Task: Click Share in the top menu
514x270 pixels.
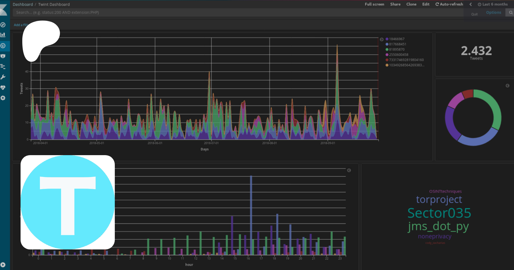Action: click(395, 4)
